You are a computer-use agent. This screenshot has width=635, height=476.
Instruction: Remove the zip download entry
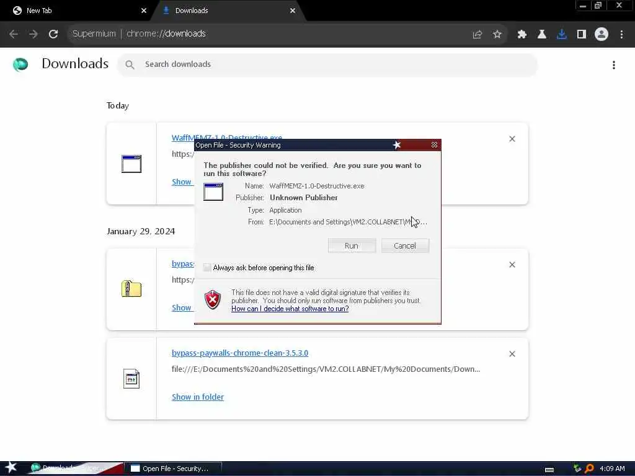tap(512, 265)
